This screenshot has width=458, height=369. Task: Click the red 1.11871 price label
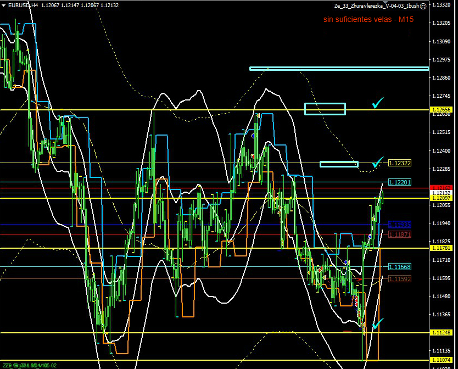[400, 234]
